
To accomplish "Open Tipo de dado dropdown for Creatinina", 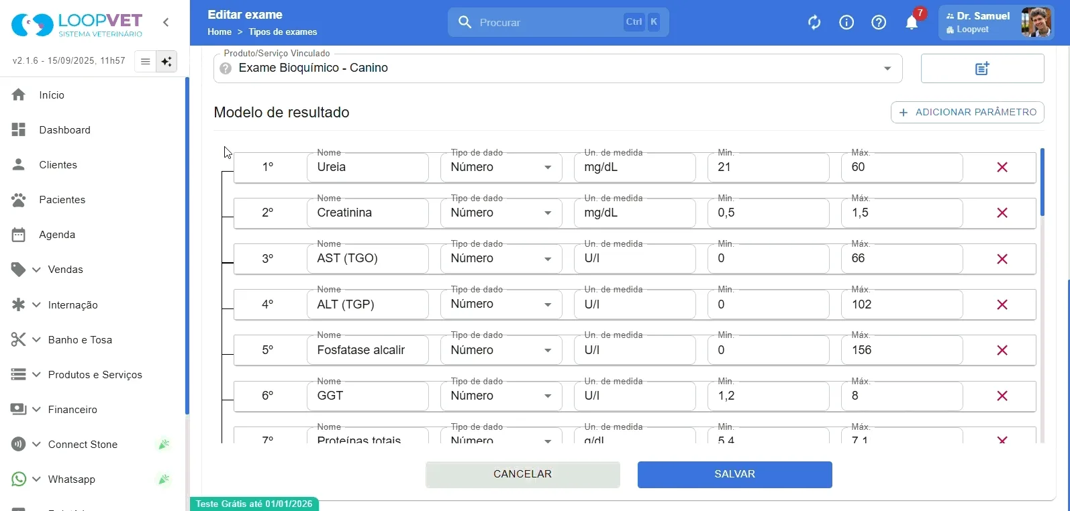I will click(x=501, y=213).
